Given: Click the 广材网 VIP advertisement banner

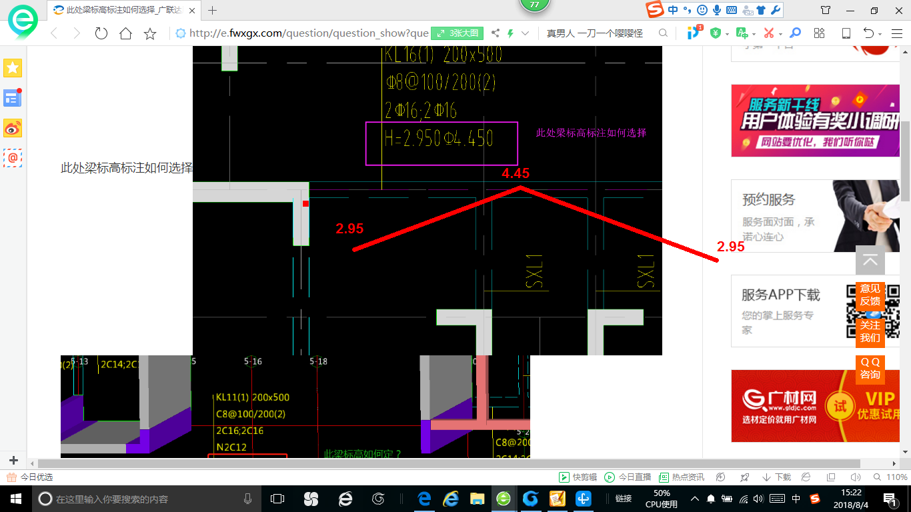Looking at the screenshot, I should click(815, 406).
